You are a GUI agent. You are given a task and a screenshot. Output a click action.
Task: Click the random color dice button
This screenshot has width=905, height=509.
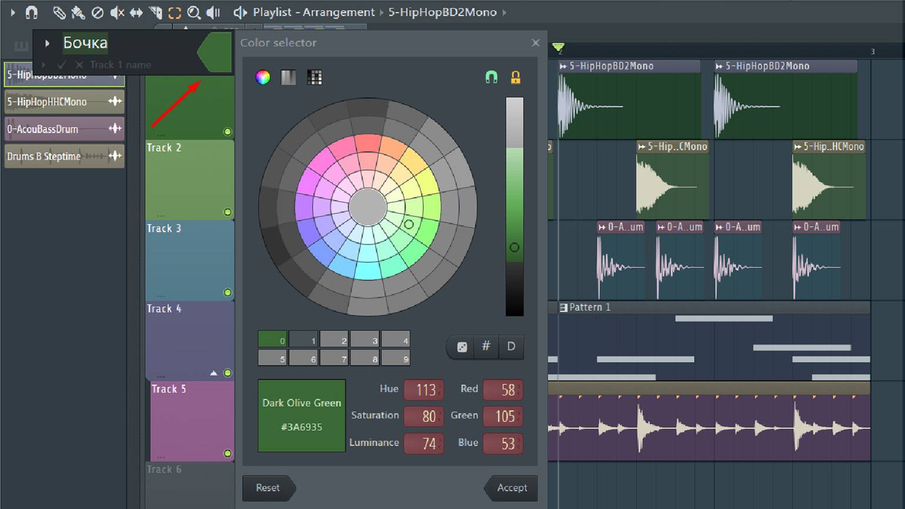(462, 347)
